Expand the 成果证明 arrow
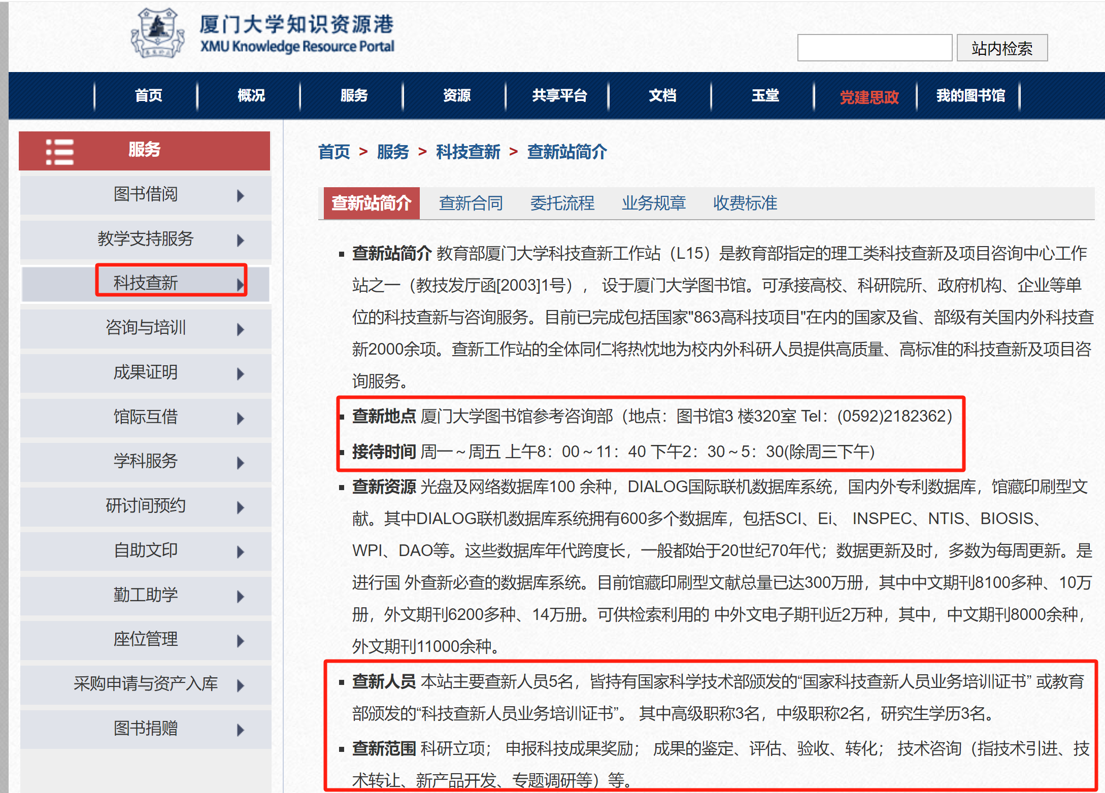 coord(241,374)
